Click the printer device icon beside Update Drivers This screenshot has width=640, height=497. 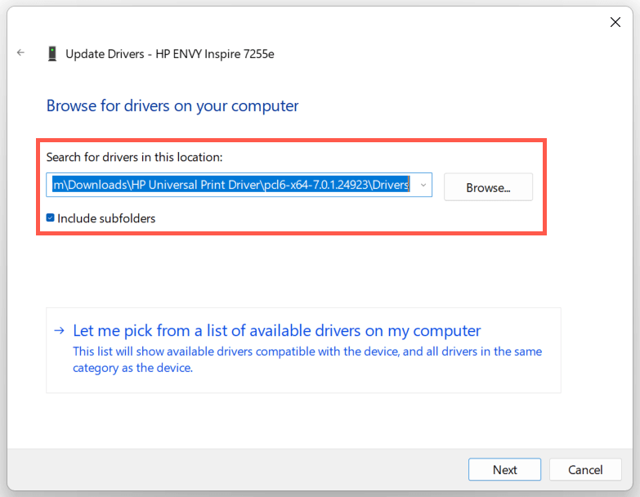click(52, 54)
